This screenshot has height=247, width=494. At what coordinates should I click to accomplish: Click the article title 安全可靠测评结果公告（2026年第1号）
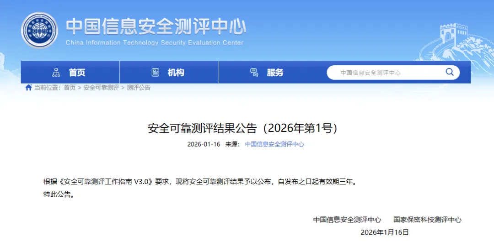click(243, 128)
